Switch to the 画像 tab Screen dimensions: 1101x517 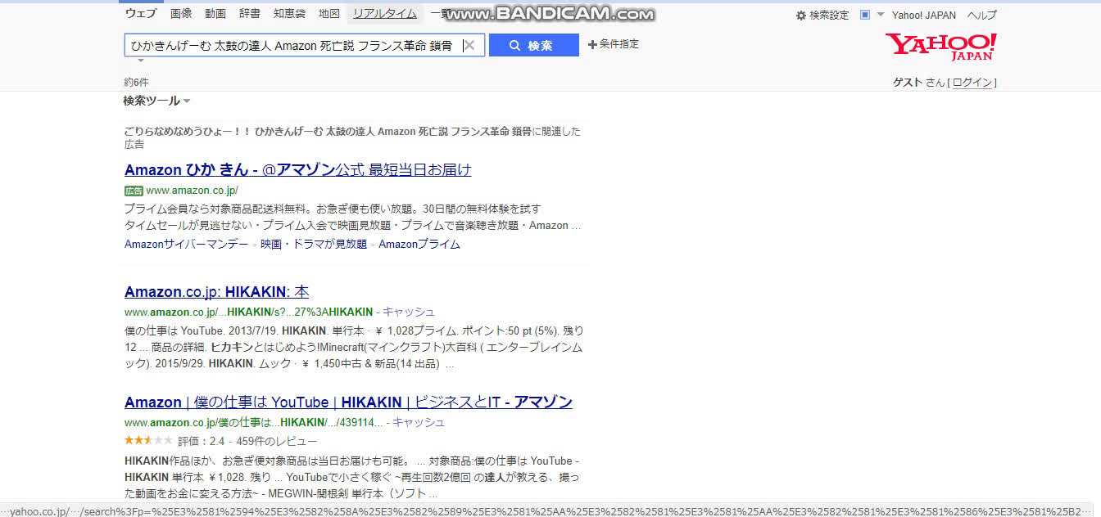[181, 13]
